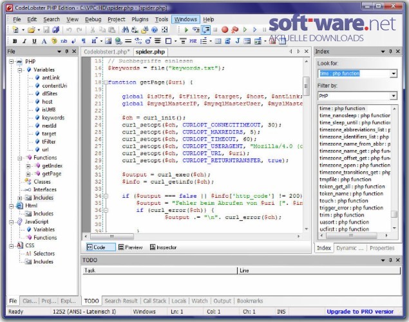The image size is (409, 322).
Task: Click the Open file folder icon
Action: point(32,30)
